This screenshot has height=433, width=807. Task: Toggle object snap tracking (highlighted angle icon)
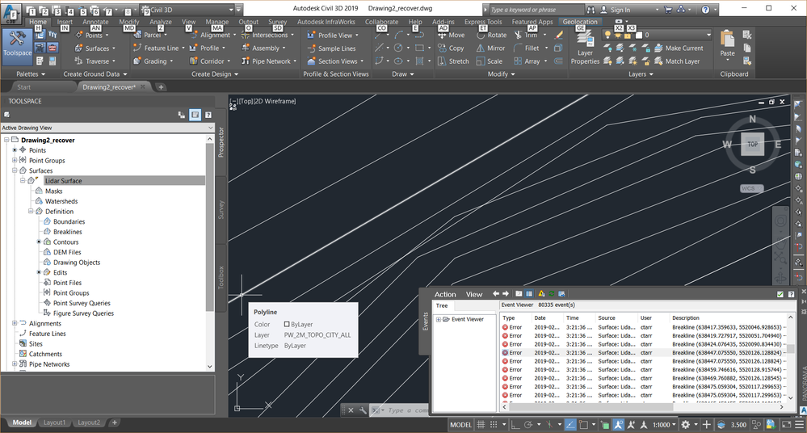click(x=570, y=425)
